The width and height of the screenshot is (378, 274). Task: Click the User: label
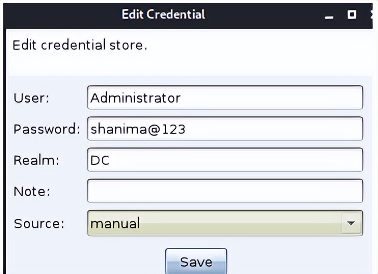[31, 98]
